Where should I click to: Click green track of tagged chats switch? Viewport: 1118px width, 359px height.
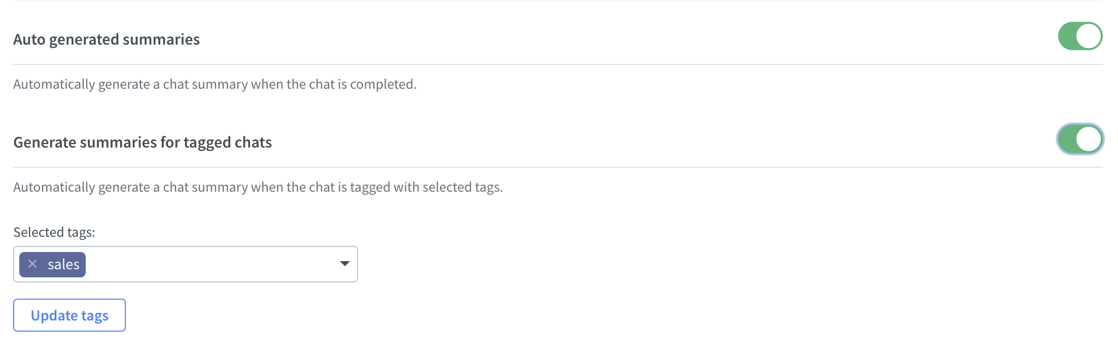[x=1067, y=139]
